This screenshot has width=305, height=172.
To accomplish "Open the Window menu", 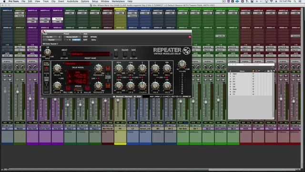I will click(105, 1).
